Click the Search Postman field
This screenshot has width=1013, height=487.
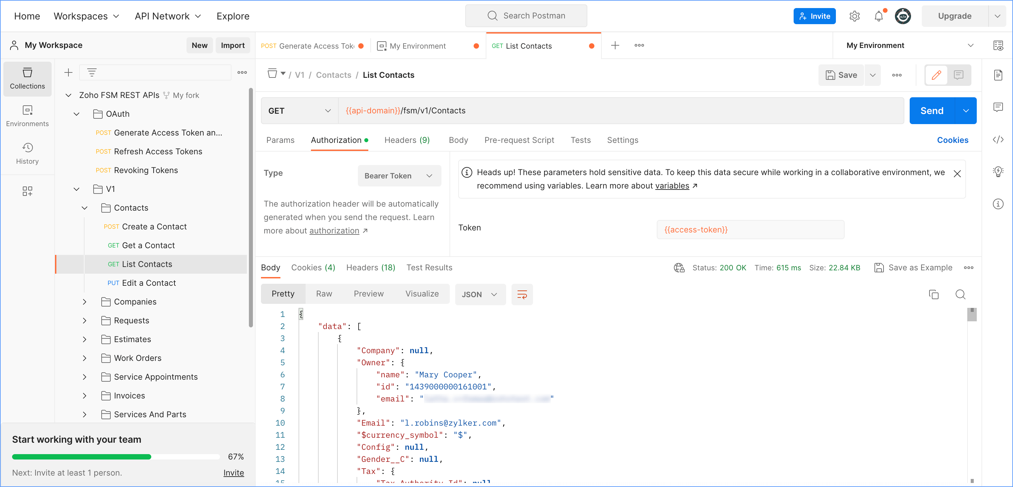[x=526, y=16]
